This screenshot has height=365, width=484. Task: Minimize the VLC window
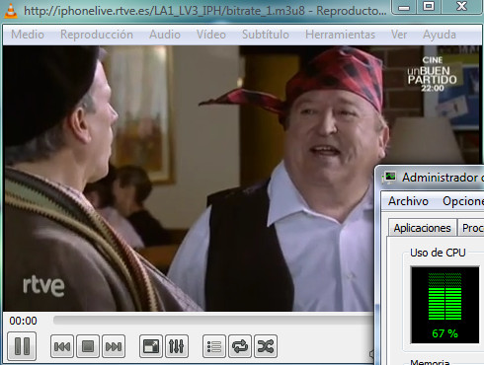(x=404, y=7)
